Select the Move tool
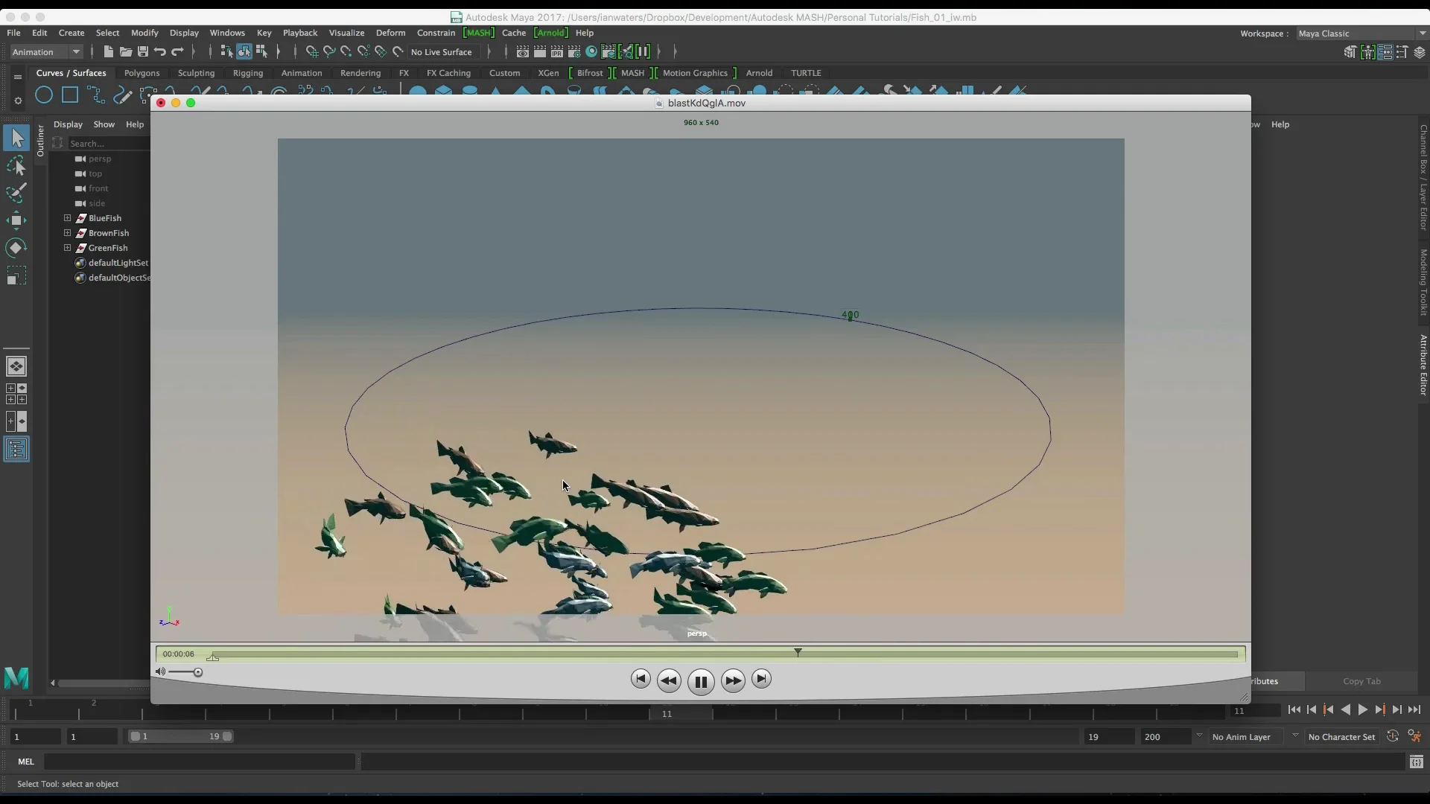Screen dimensions: 1430x804 15,220
